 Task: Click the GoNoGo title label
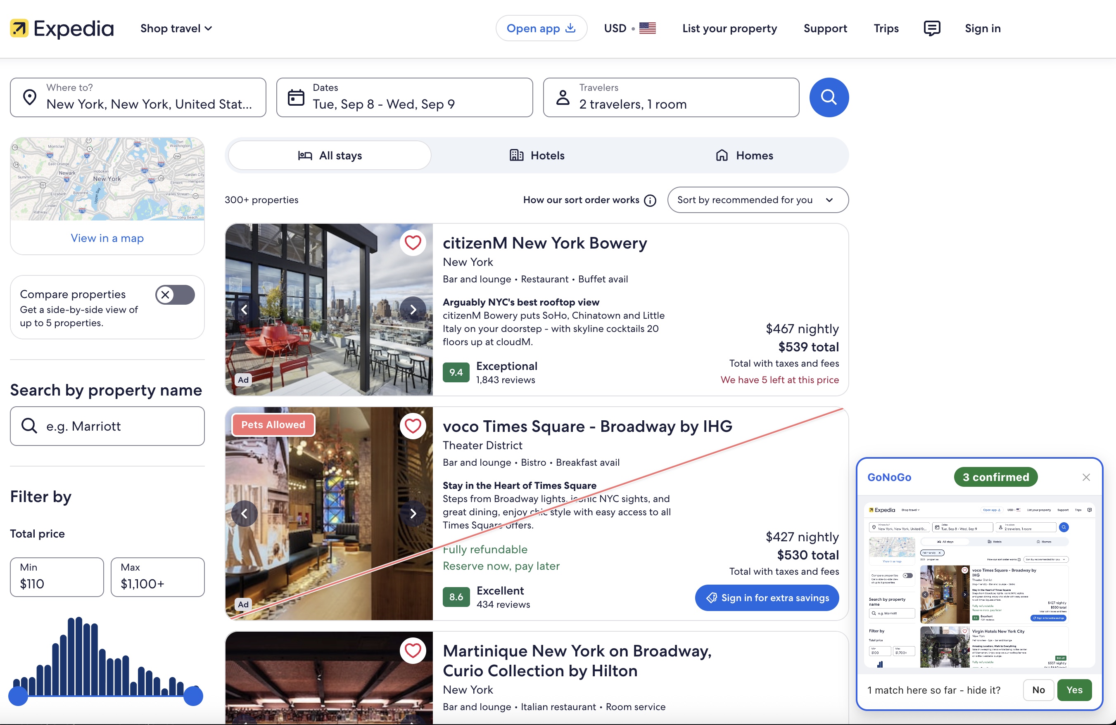click(889, 477)
